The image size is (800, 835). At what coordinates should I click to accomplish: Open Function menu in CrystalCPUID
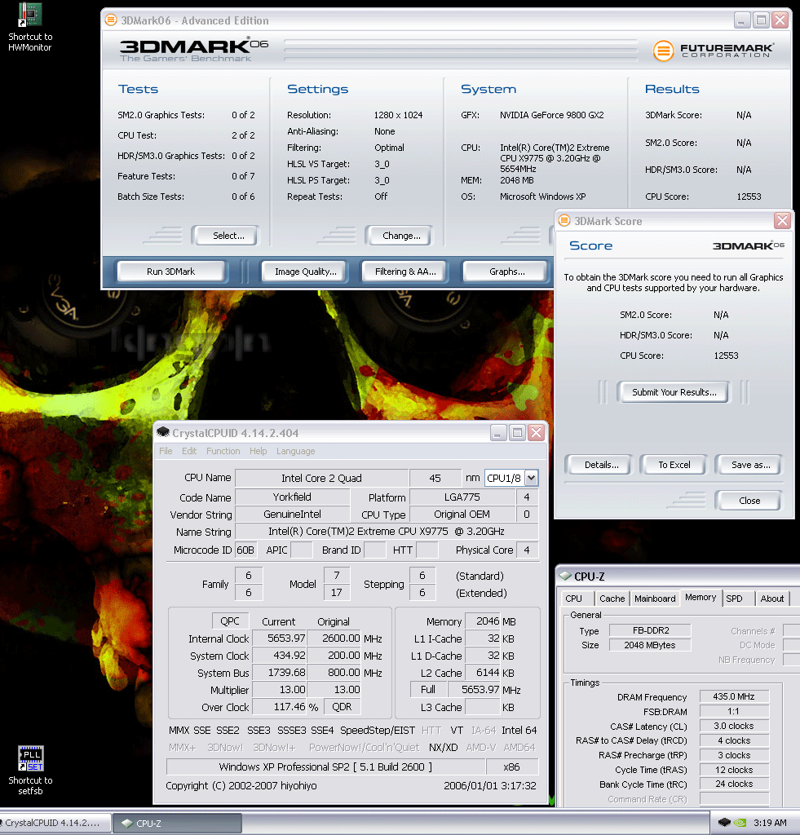(223, 451)
